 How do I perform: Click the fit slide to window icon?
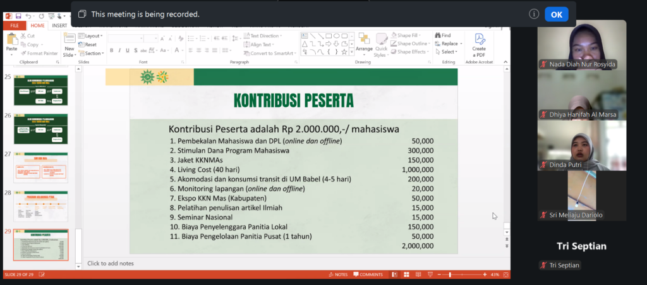505,275
